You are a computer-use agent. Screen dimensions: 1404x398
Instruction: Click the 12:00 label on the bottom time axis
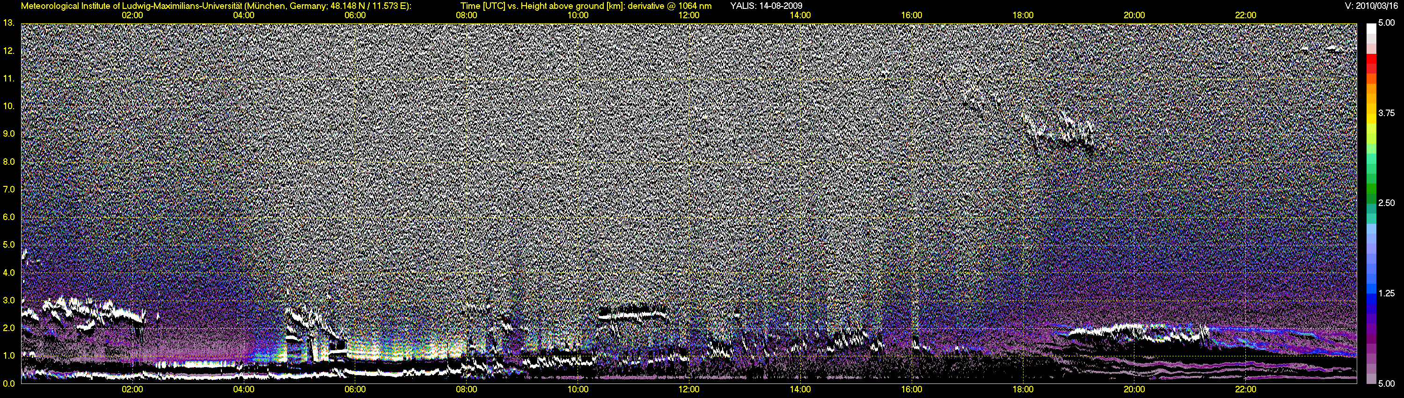(689, 390)
